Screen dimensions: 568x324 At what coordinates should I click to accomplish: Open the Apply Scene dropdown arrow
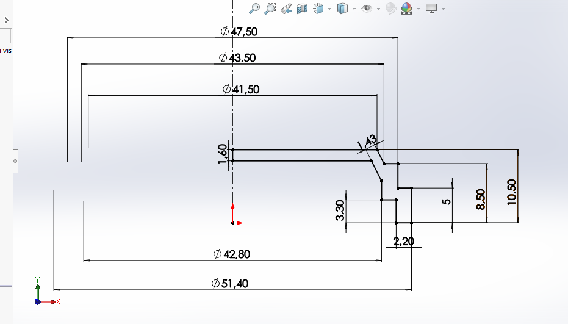(419, 9)
